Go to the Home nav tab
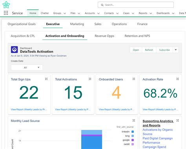This screenshot has height=149, width=186. tap(33, 13)
